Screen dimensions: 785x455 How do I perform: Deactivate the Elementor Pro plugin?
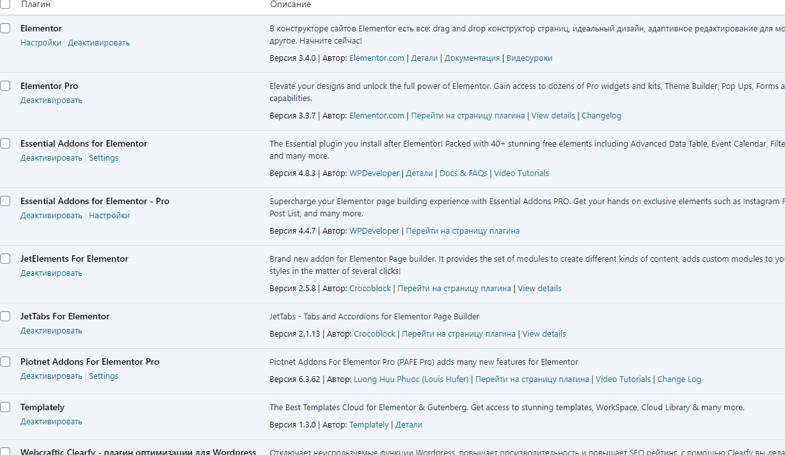(x=51, y=100)
